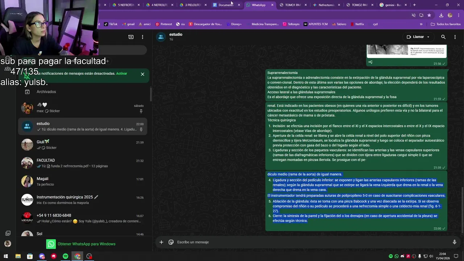
Task: Open the estudio conversation options menu
Action: [455, 37]
